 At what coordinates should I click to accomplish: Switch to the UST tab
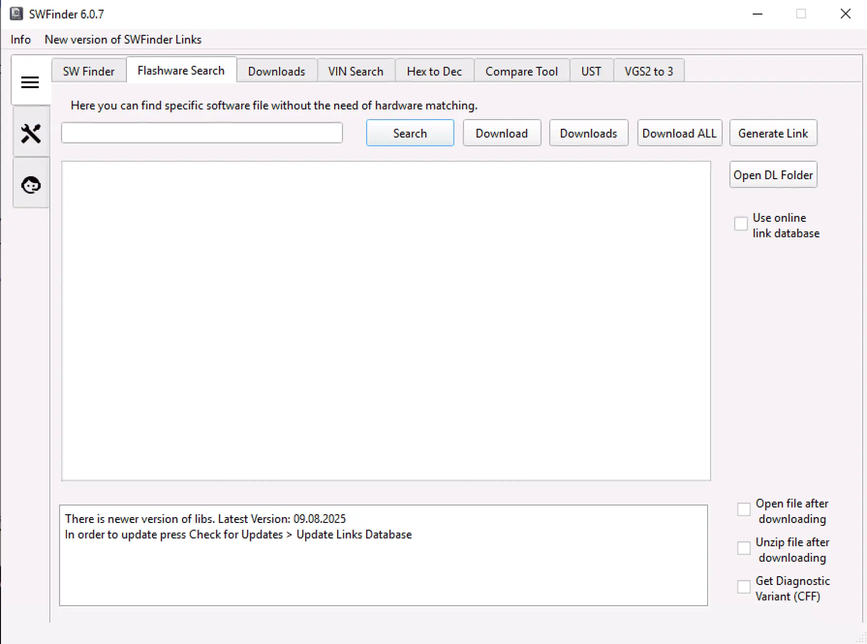tap(591, 71)
